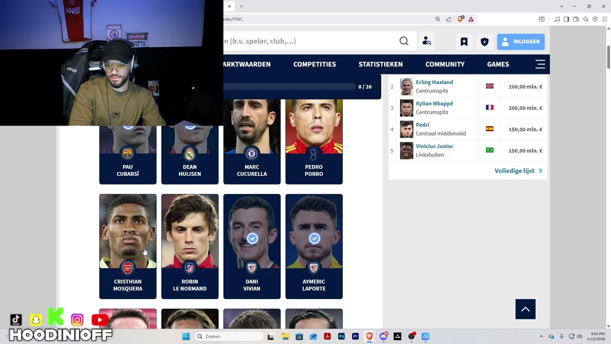Close the current browser tab
Image resolution: width=611 pixels, height=344 pixels.
pyautogui.click(x=230, y=6)
